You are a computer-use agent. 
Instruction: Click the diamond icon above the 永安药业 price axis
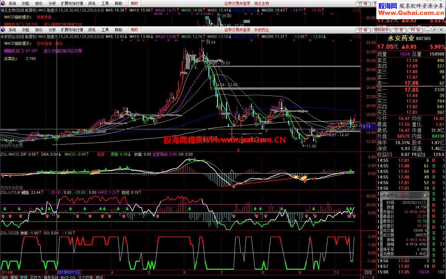[x=355, y=36]
